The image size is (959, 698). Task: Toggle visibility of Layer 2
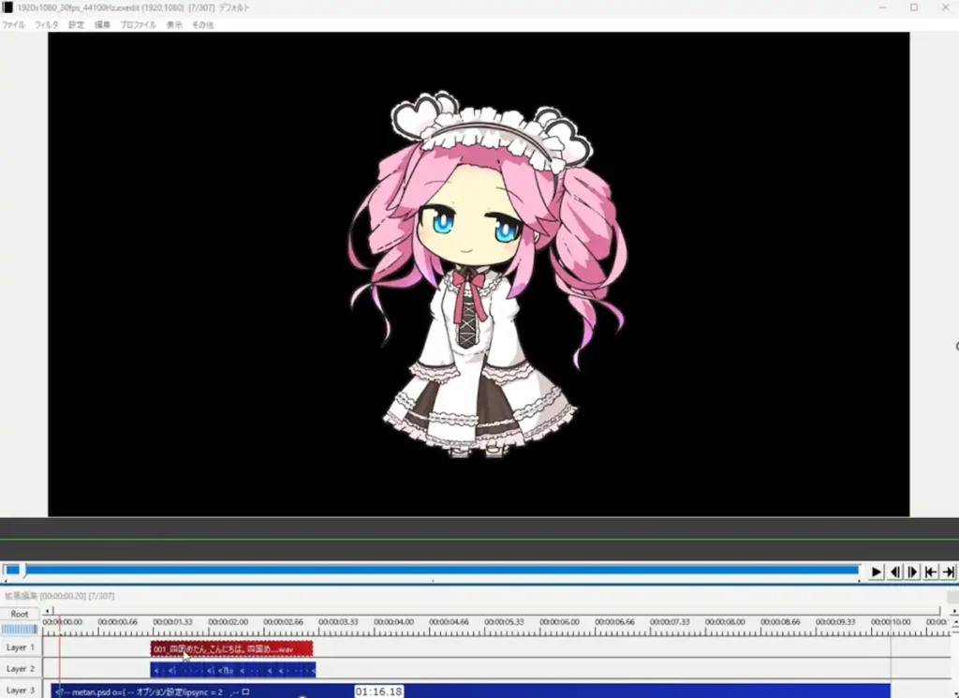21,669
